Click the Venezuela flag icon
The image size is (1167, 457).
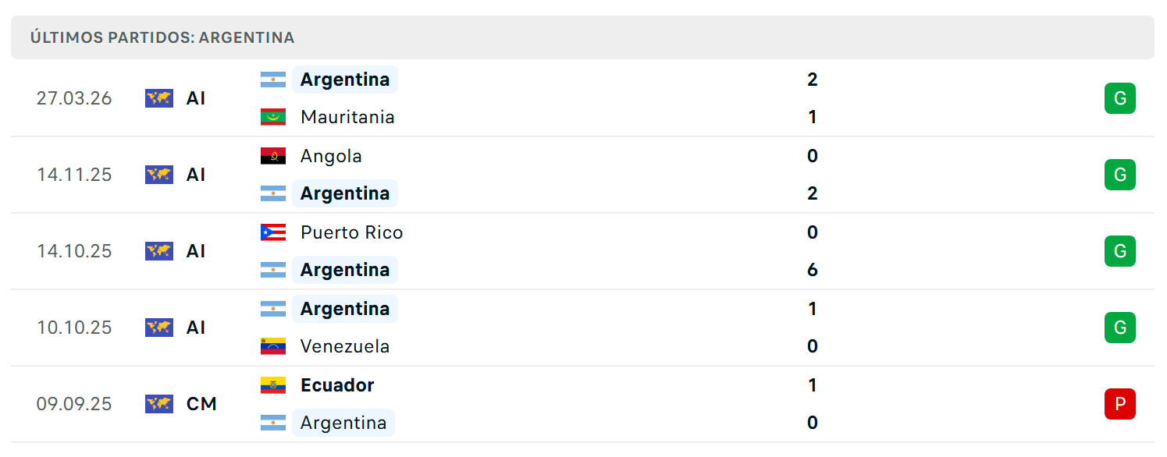pos(273,346)
